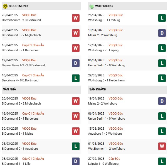Click Cúp C1 Châu Âu link on 10/04/2025
This screenshot has width=168, height=167.
tap(33, 75)
